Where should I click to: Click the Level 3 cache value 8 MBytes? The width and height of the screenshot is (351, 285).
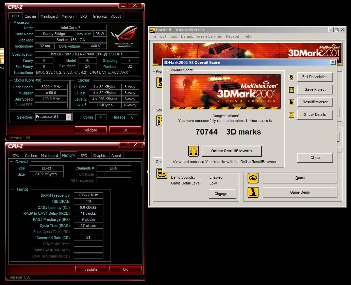[x=105, y=105]
